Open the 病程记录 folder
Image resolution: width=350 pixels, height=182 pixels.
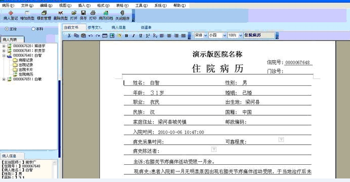[23, 60]
